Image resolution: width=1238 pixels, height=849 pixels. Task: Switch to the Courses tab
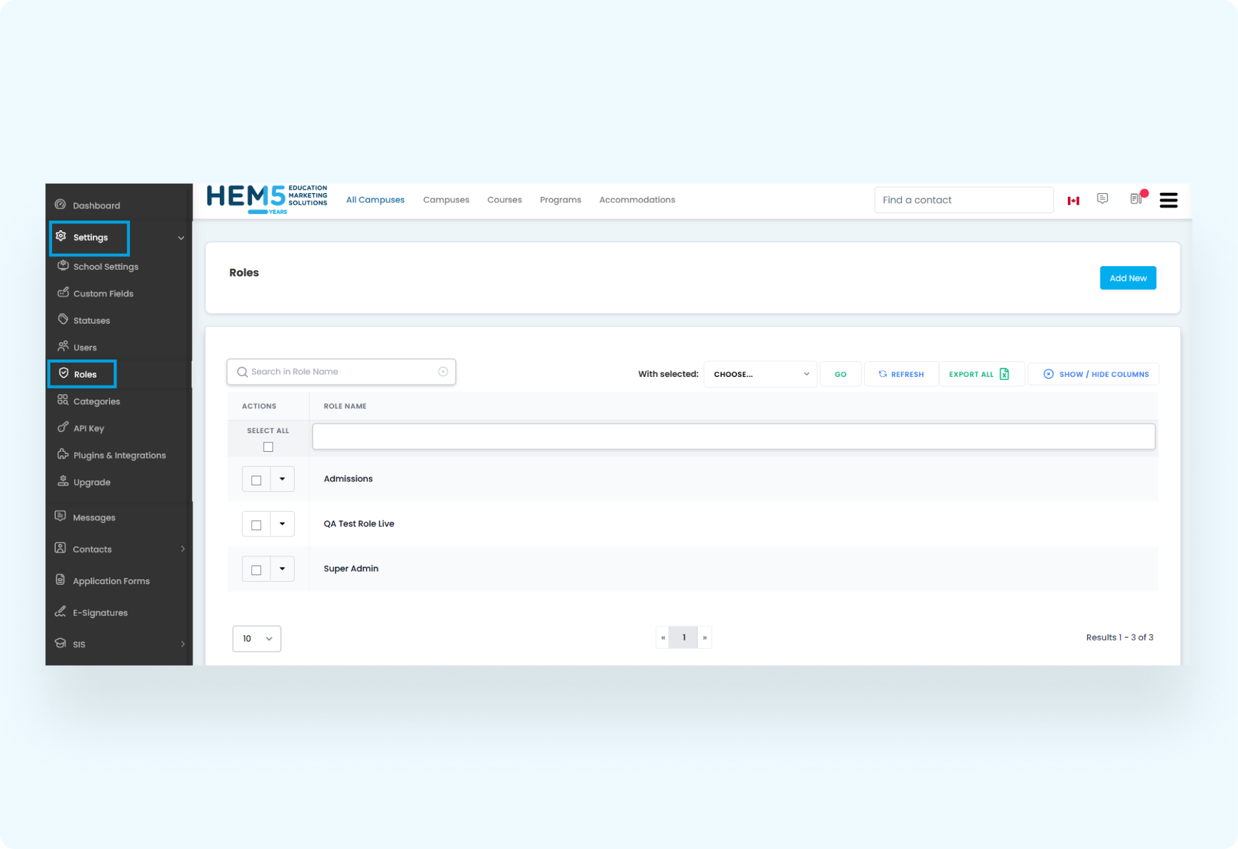coord(504,199)
